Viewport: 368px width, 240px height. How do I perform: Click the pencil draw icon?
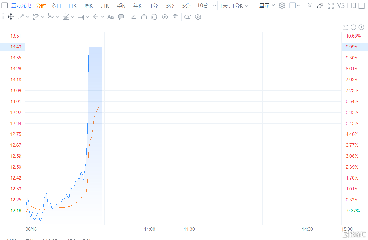pyautogui.click(x=320, y=6)
